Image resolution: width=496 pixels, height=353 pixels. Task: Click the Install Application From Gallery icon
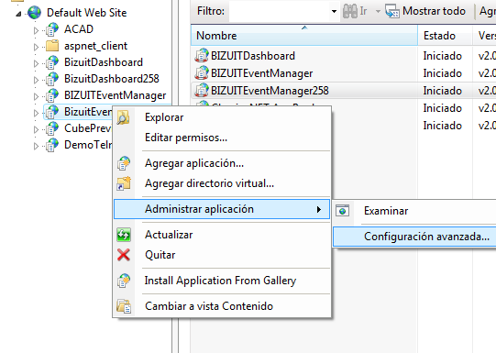click(x=124, y=281)
